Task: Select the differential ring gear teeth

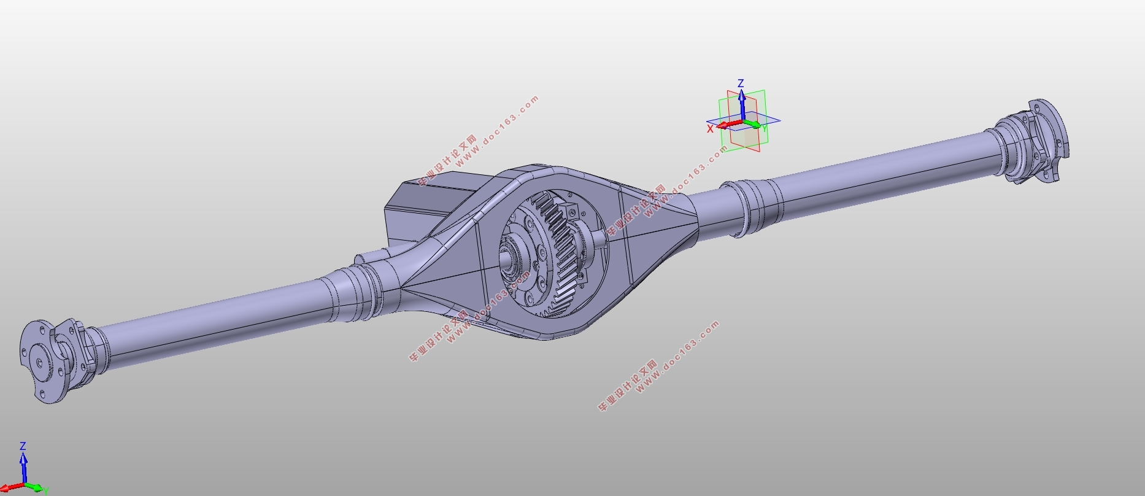Action: coord(561,253)
